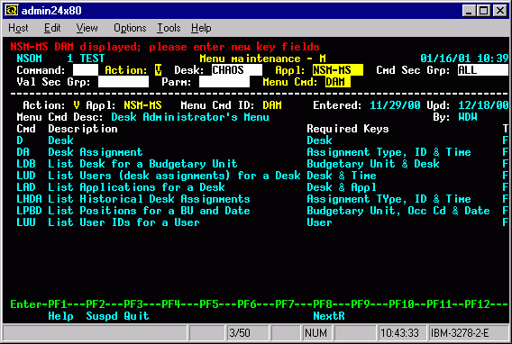Click the Entered date '11/29/00'
Screen dimensions: 512x344
[x=395, y=105]
